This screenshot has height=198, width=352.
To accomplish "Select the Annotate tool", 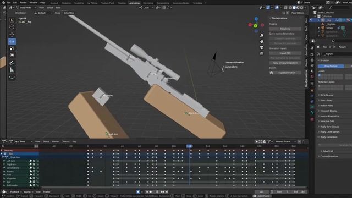I will 12,63.
